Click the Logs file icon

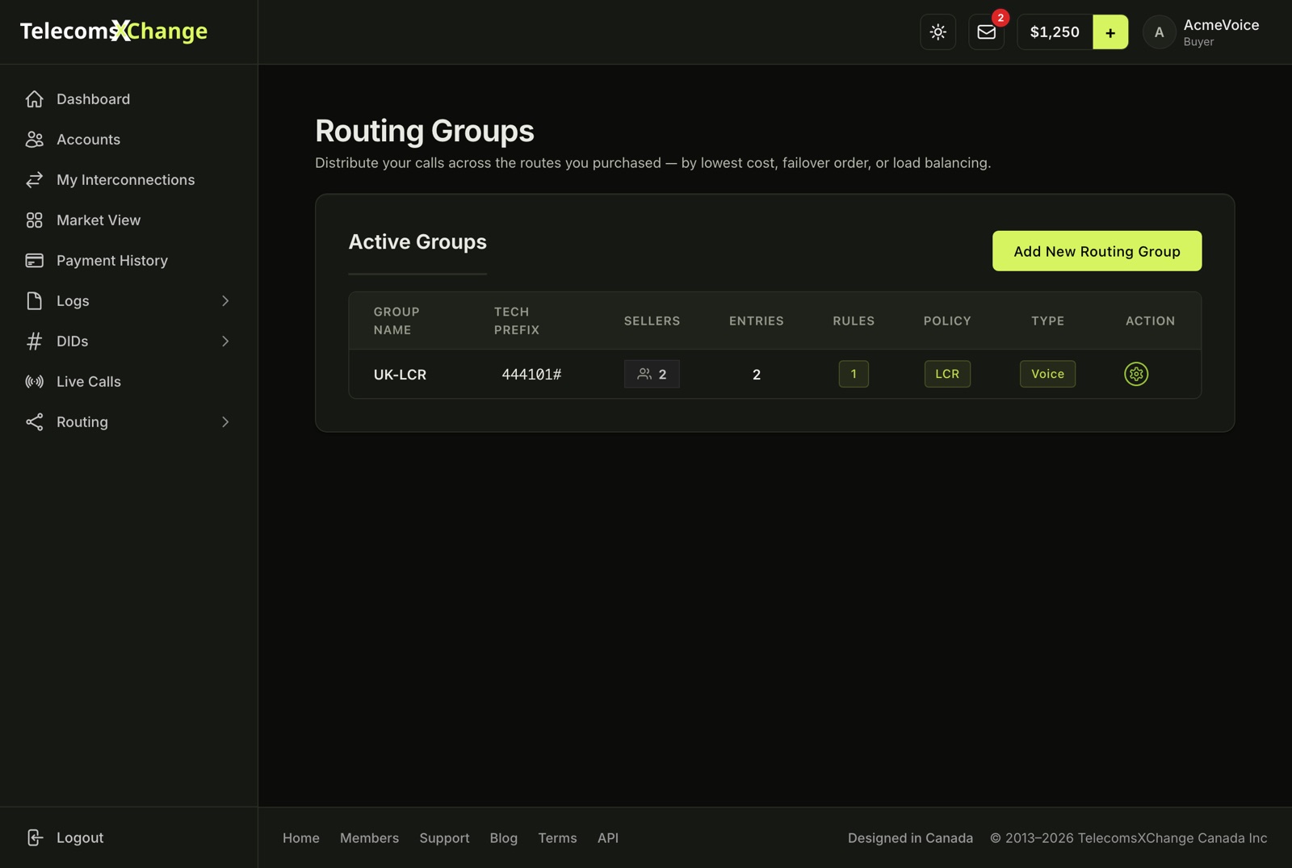click(34, 300)
